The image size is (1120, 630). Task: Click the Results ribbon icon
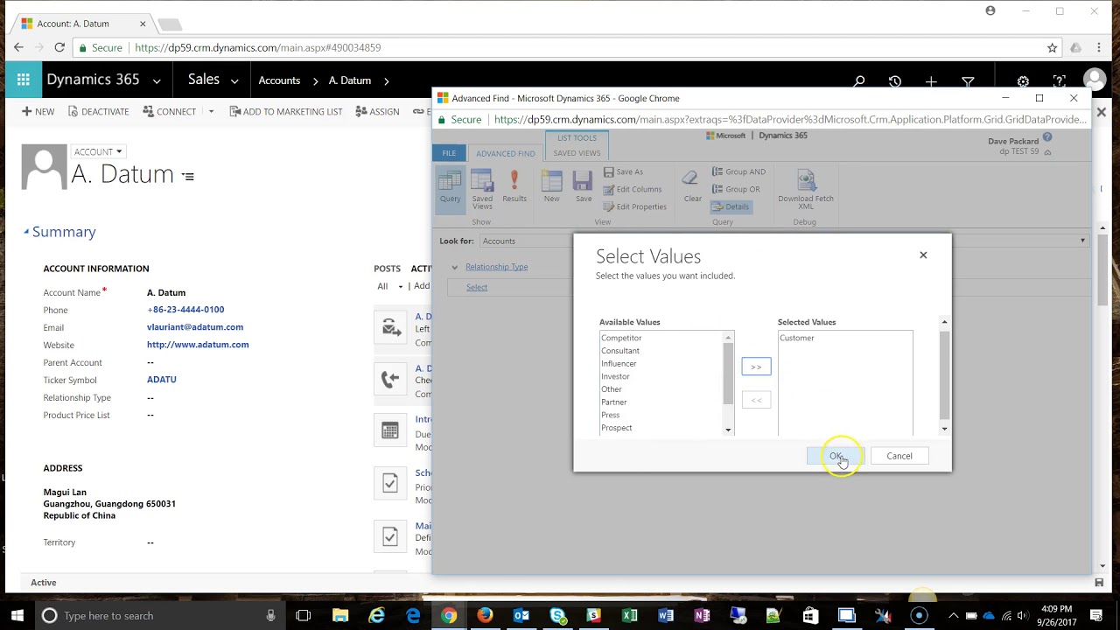tap(514, 187)
